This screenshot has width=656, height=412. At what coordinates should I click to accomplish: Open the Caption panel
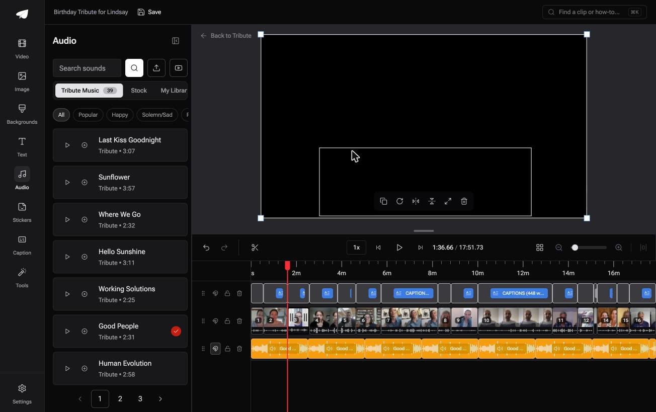coord(22,244)
